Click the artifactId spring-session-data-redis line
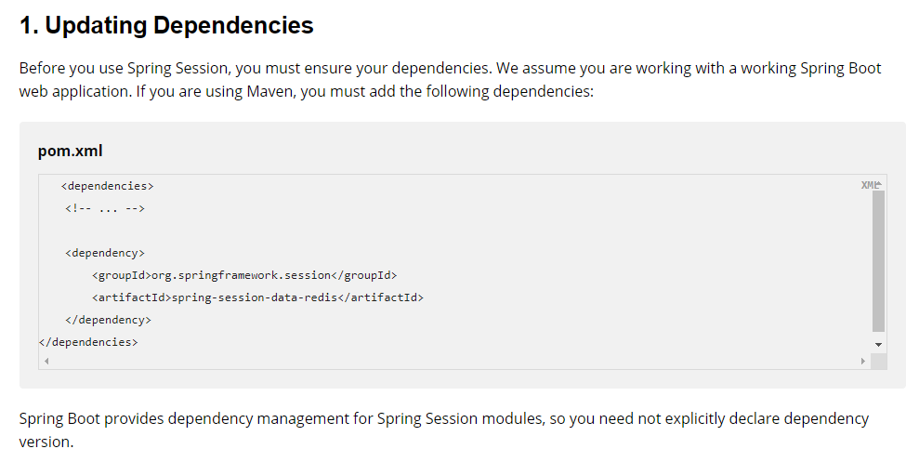Screen dimensions: 919x449 pyautogui.click(x=258, y=297)
